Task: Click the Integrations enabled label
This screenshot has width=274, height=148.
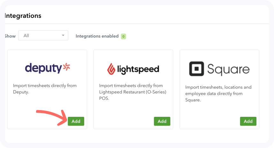Action: (x=97, y=36)
